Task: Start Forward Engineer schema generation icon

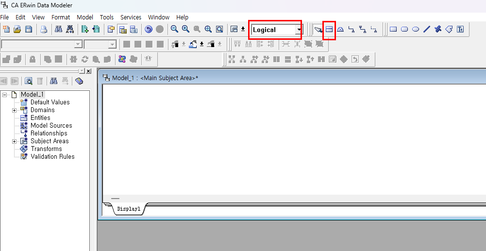Action: click(x=85, y=30)
